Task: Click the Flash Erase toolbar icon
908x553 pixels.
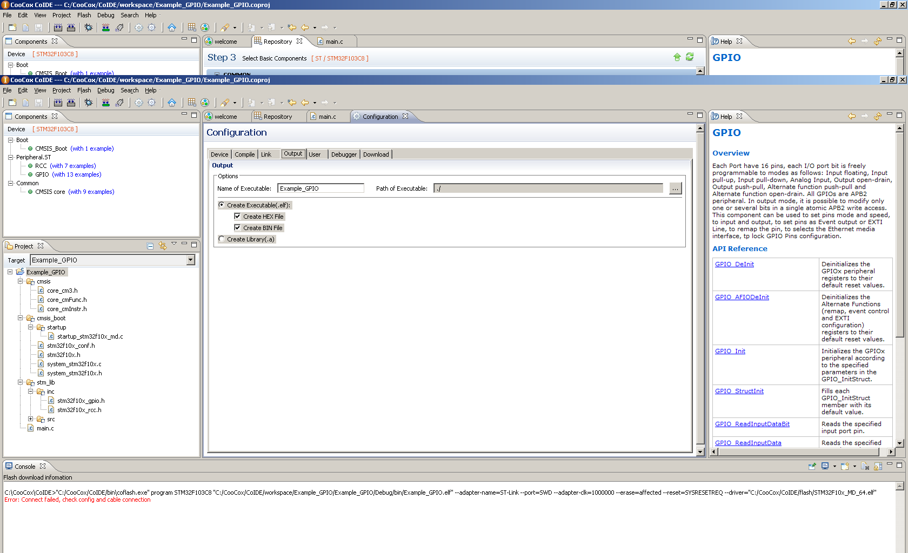Action: pyautogui.click(x=119, y=103)
